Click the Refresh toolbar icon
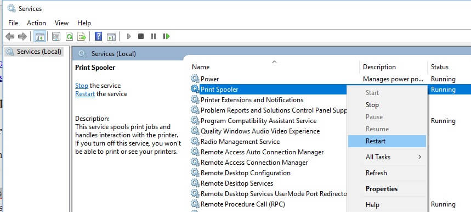Screen dimensions: 471x212 tap(70, 37)
